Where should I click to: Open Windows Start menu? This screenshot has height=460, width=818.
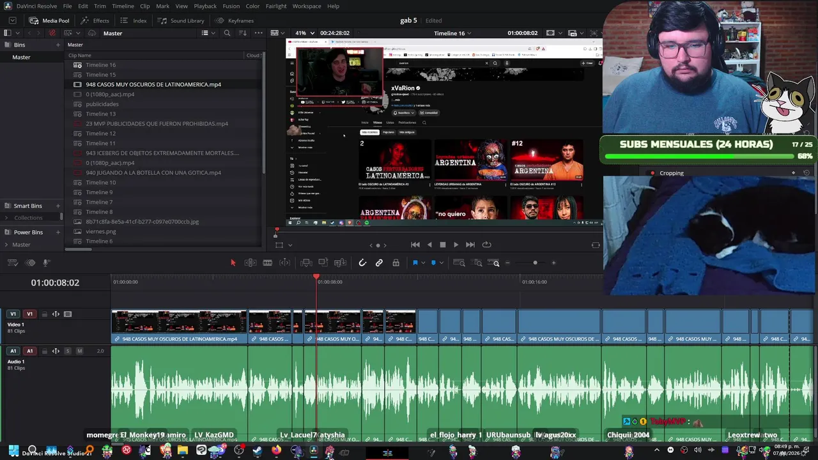pyautogui.click(x=14, y=450)
